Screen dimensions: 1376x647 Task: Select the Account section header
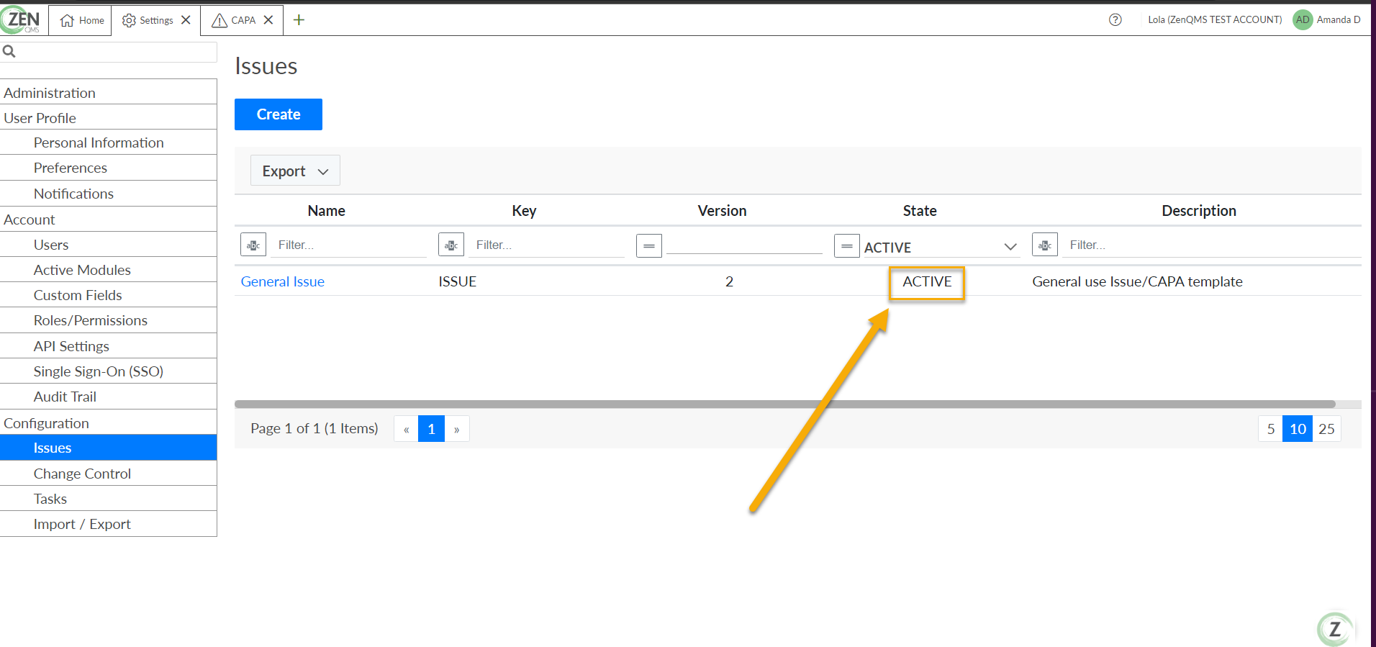click(x=108, y=220)
